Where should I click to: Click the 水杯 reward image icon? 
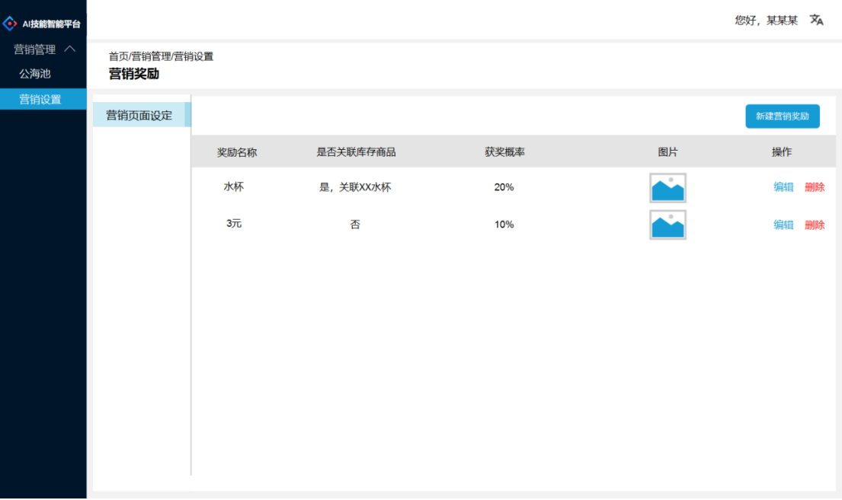668,187
